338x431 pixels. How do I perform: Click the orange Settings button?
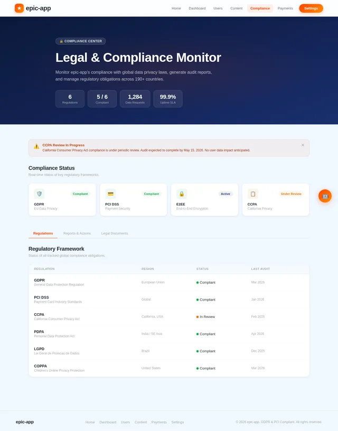click(311, 8)
